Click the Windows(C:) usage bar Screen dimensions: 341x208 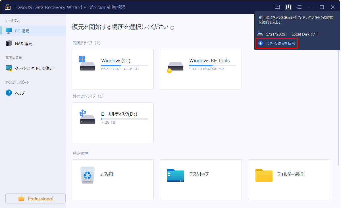tap(124, 65)
